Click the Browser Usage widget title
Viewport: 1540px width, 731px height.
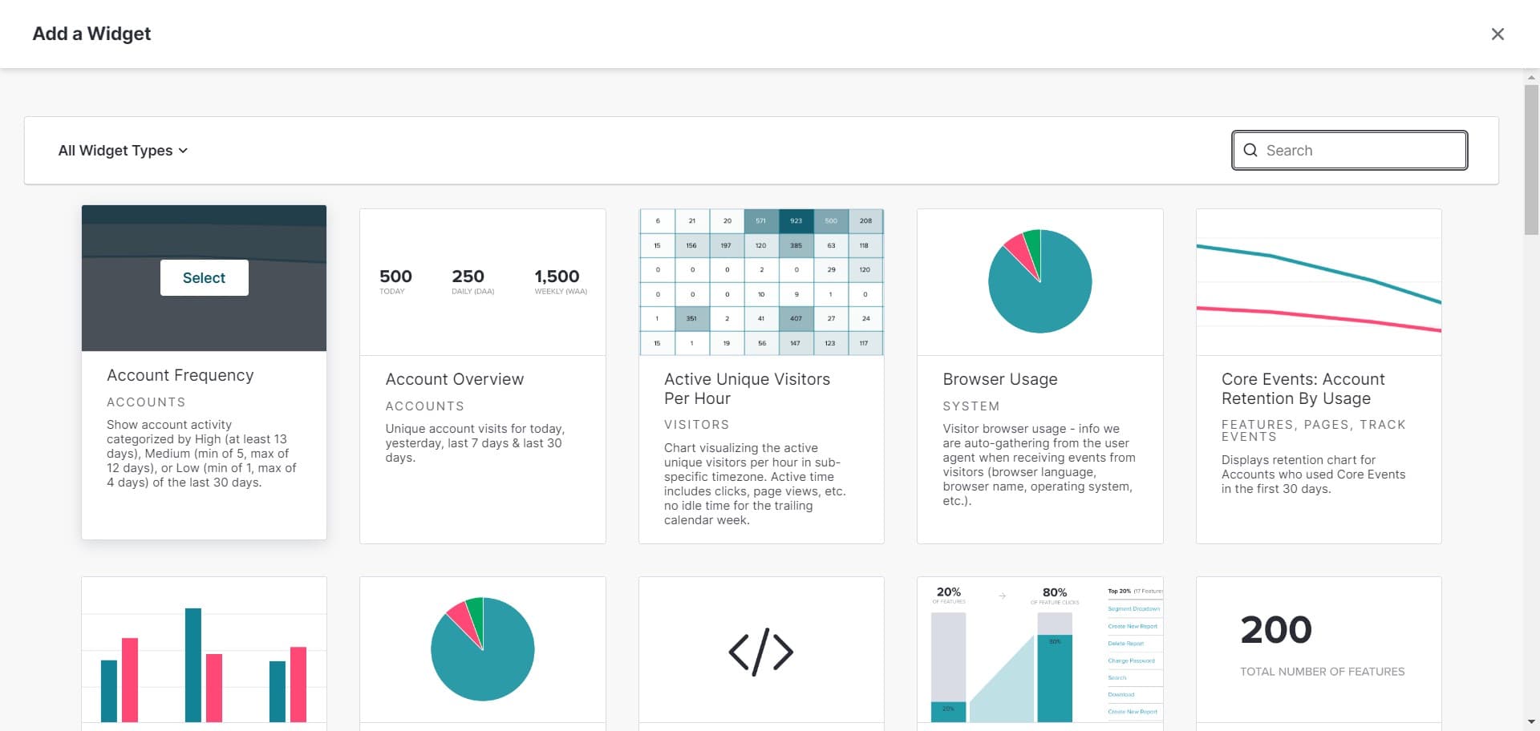pyautogui.click(x=999, y=379)
